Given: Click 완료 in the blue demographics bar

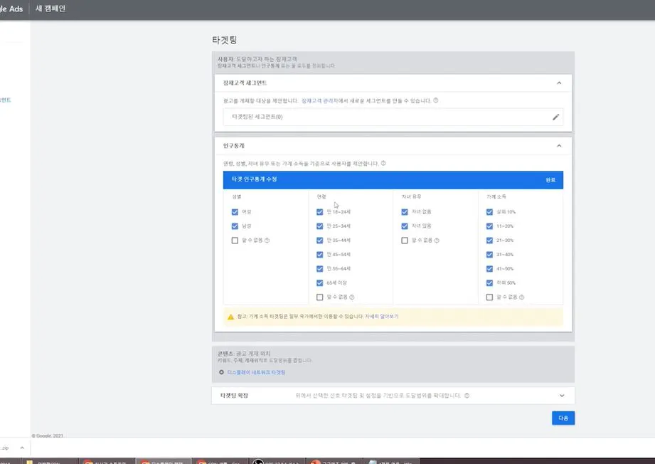Looking at the screenshot, I should 550,180.
